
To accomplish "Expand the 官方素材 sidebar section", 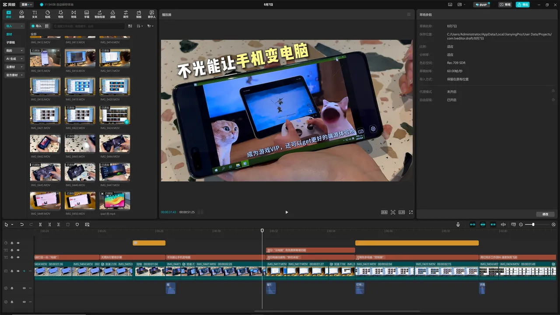I will [14, 75].
